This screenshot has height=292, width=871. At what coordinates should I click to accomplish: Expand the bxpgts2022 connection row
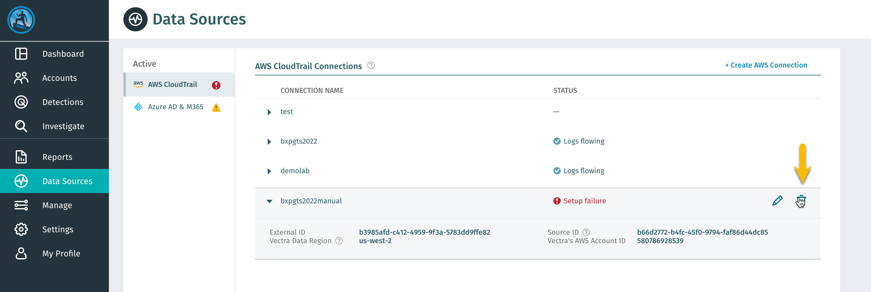(269, 141)
